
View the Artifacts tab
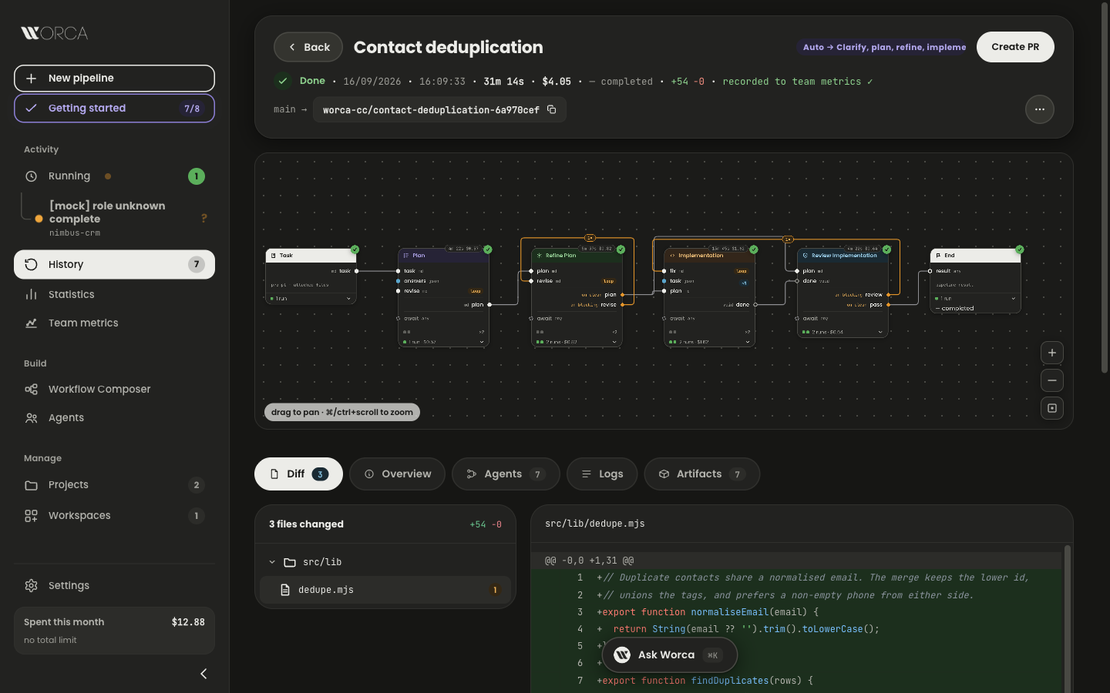[x=701, y=474]
